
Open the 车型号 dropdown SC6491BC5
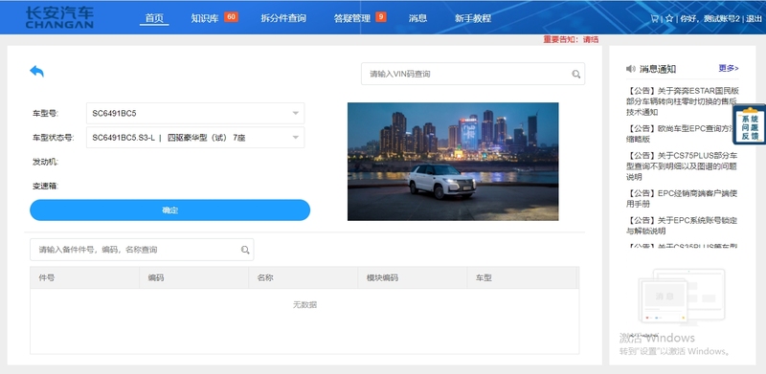(x=195, y=113)
